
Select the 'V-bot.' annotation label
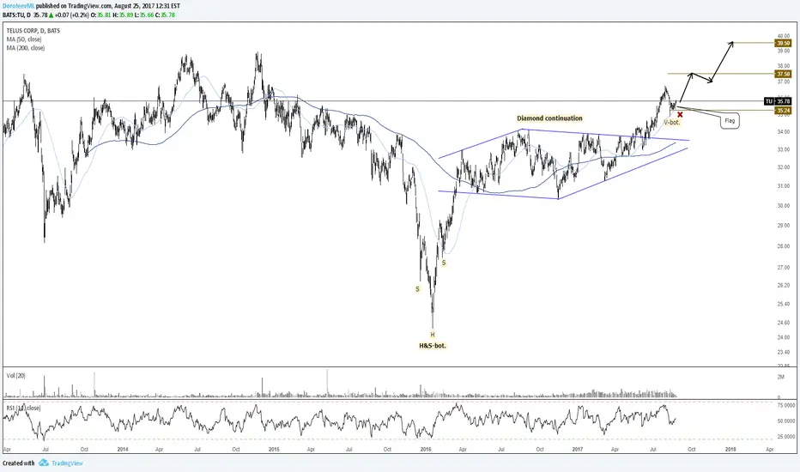pos(671,123)
